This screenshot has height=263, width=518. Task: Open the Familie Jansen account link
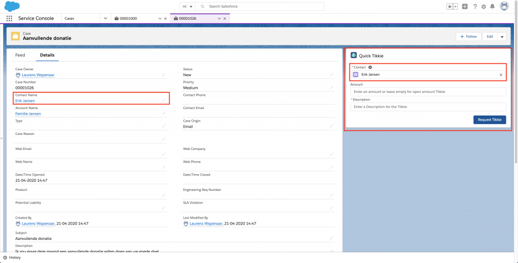(28, 114)
